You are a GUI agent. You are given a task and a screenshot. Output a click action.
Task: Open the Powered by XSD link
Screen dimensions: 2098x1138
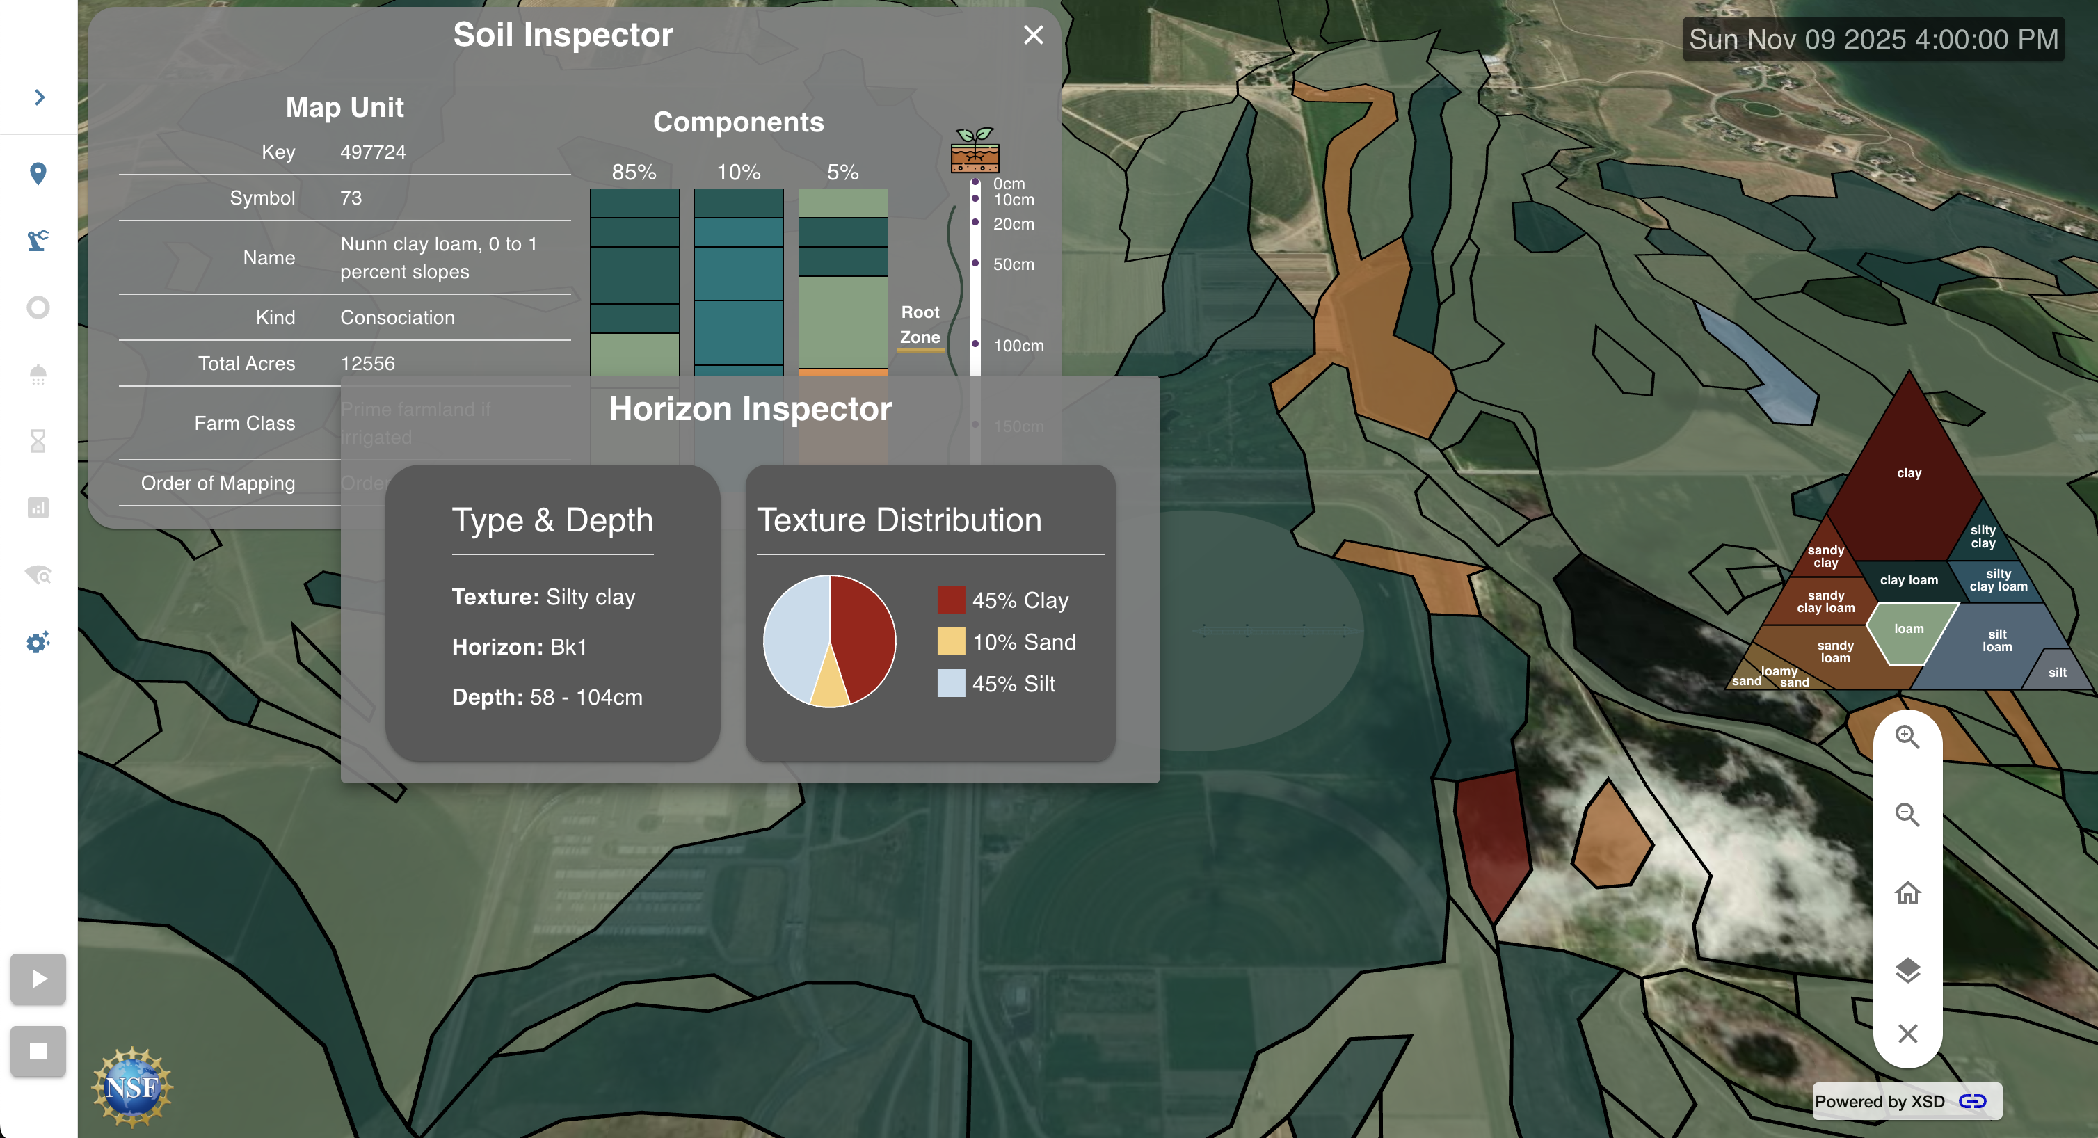tap(1907, 1101)
